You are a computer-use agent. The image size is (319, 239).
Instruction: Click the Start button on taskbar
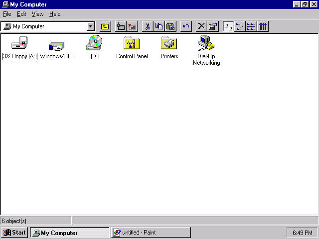pyautogui.click(x=14, y=233)
